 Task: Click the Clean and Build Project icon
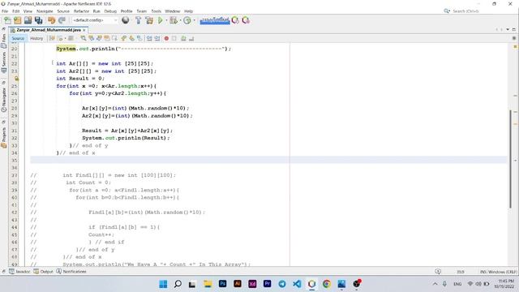pos(149,20)
